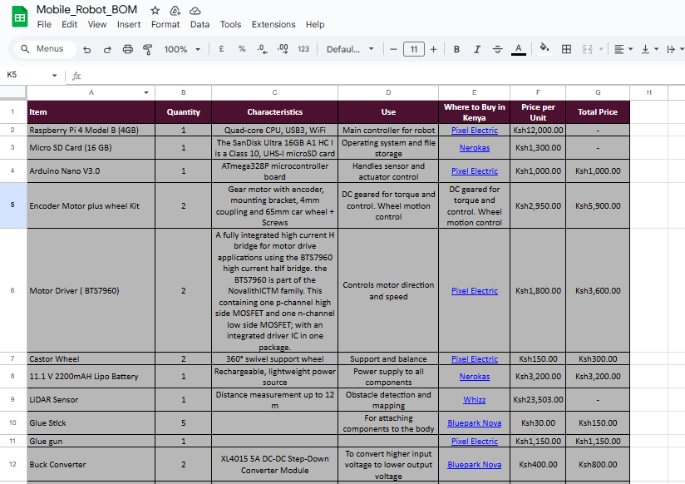
Task: Select the Glue gun cell
Action: [91, 441]
